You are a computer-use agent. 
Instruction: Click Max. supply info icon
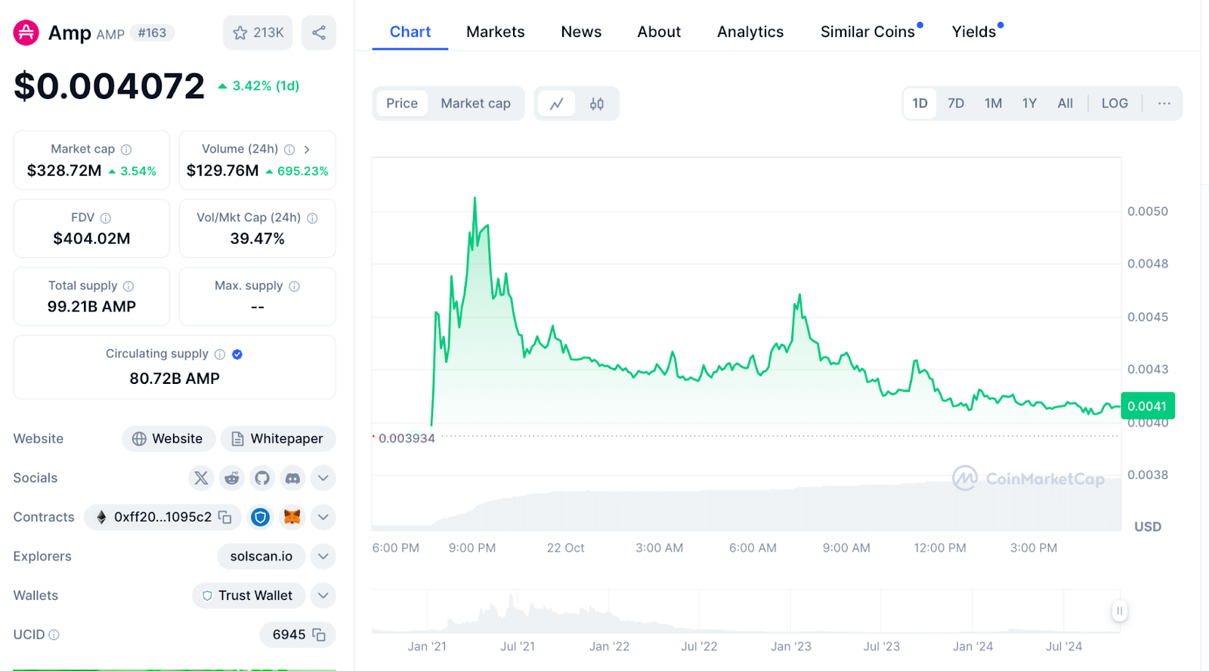[x=295, y=286]
